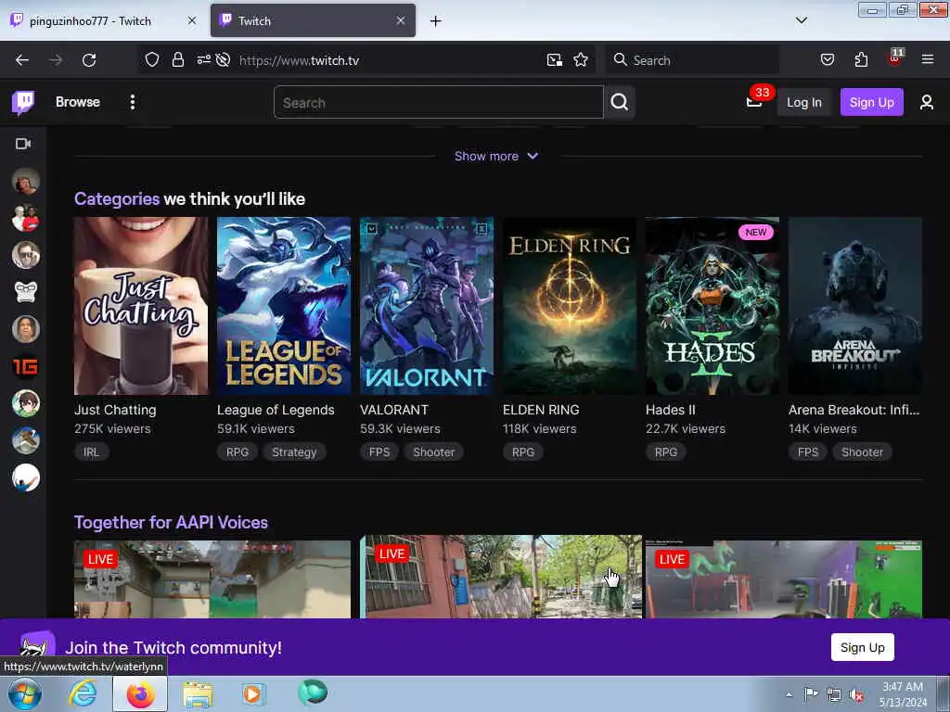
Task: Open the media player taskbar icon
Action: (253, 693)
